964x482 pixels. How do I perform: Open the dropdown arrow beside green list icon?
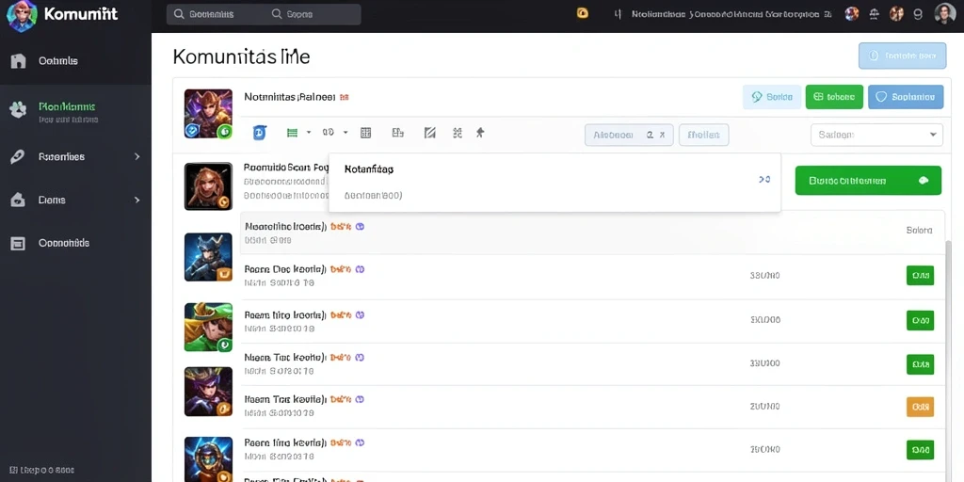click(x=309, y=132)
